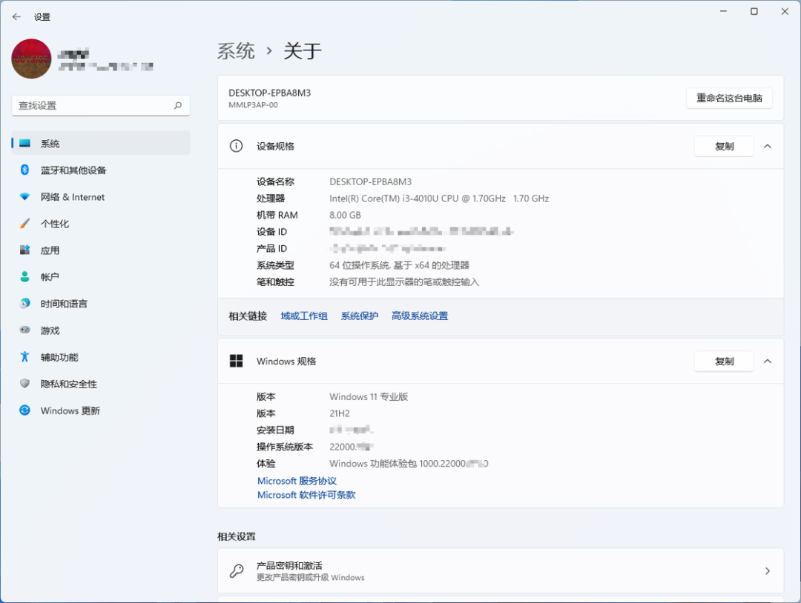Click the search magnifier icon
The image size is (801, 603).
[x=178, y=106]
